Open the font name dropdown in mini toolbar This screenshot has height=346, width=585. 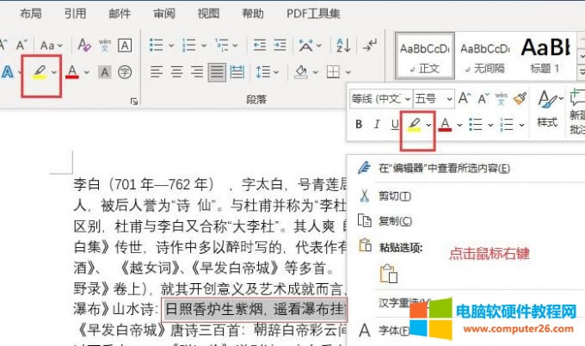click(x=379, y=98)
